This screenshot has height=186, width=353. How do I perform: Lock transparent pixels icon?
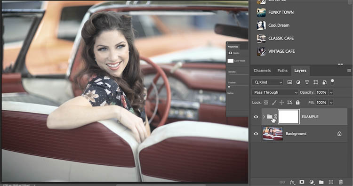266,103
